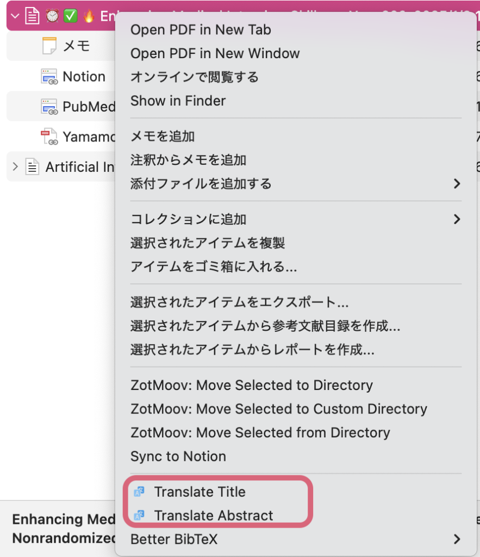Select Show in Finder from menu
Image resolution: width=480 pixels, height=557 pixels.
(x=178, y=101)
